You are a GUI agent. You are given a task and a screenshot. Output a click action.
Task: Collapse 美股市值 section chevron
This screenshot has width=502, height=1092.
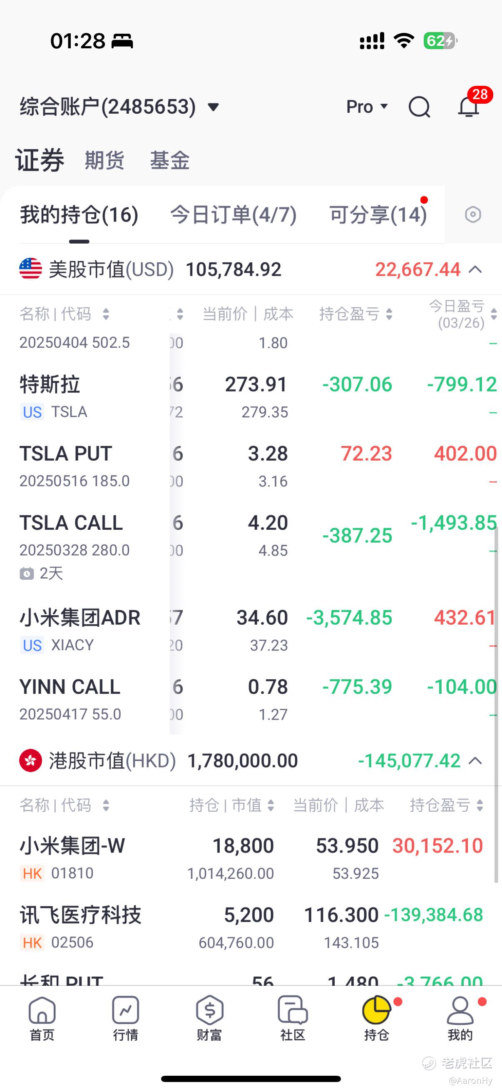(476, 269)
